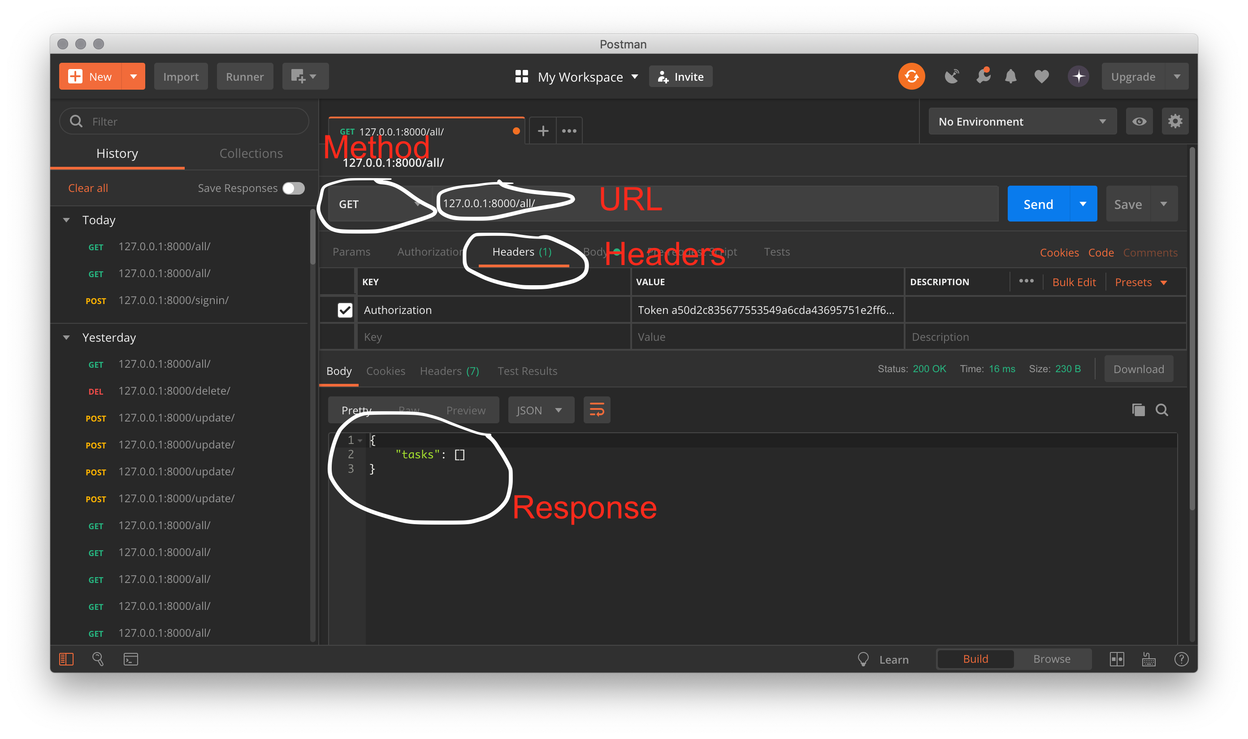Click the history Filter search field
1248x739 pixels.
pyautogui.click(x=184, y=122)
